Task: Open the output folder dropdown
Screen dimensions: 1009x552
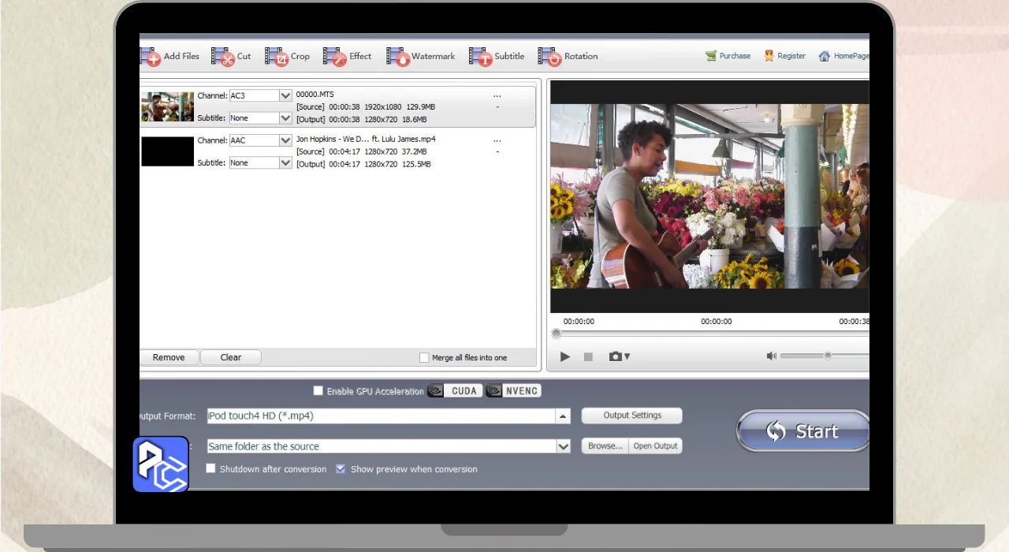Action: click(563, 446)
